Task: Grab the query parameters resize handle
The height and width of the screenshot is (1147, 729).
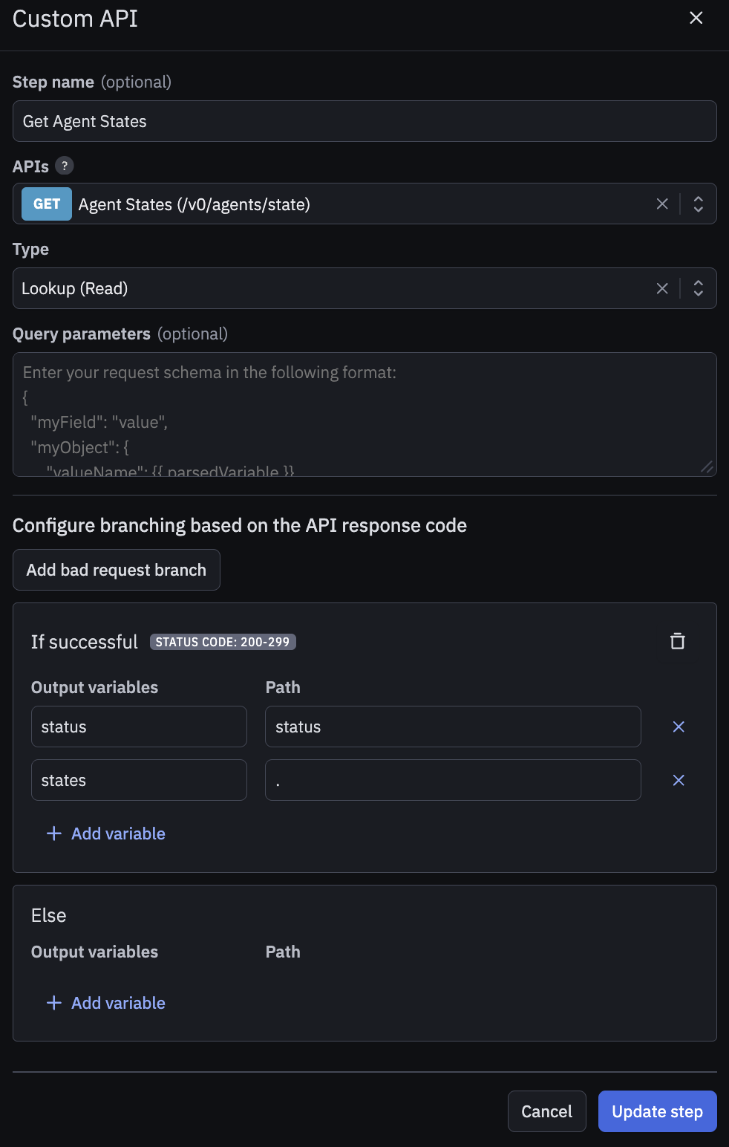Action: 707,467
